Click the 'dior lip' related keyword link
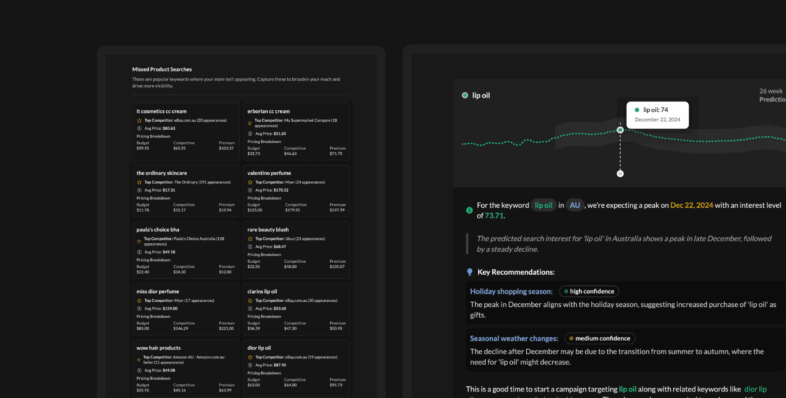 (x=755, y=389)
